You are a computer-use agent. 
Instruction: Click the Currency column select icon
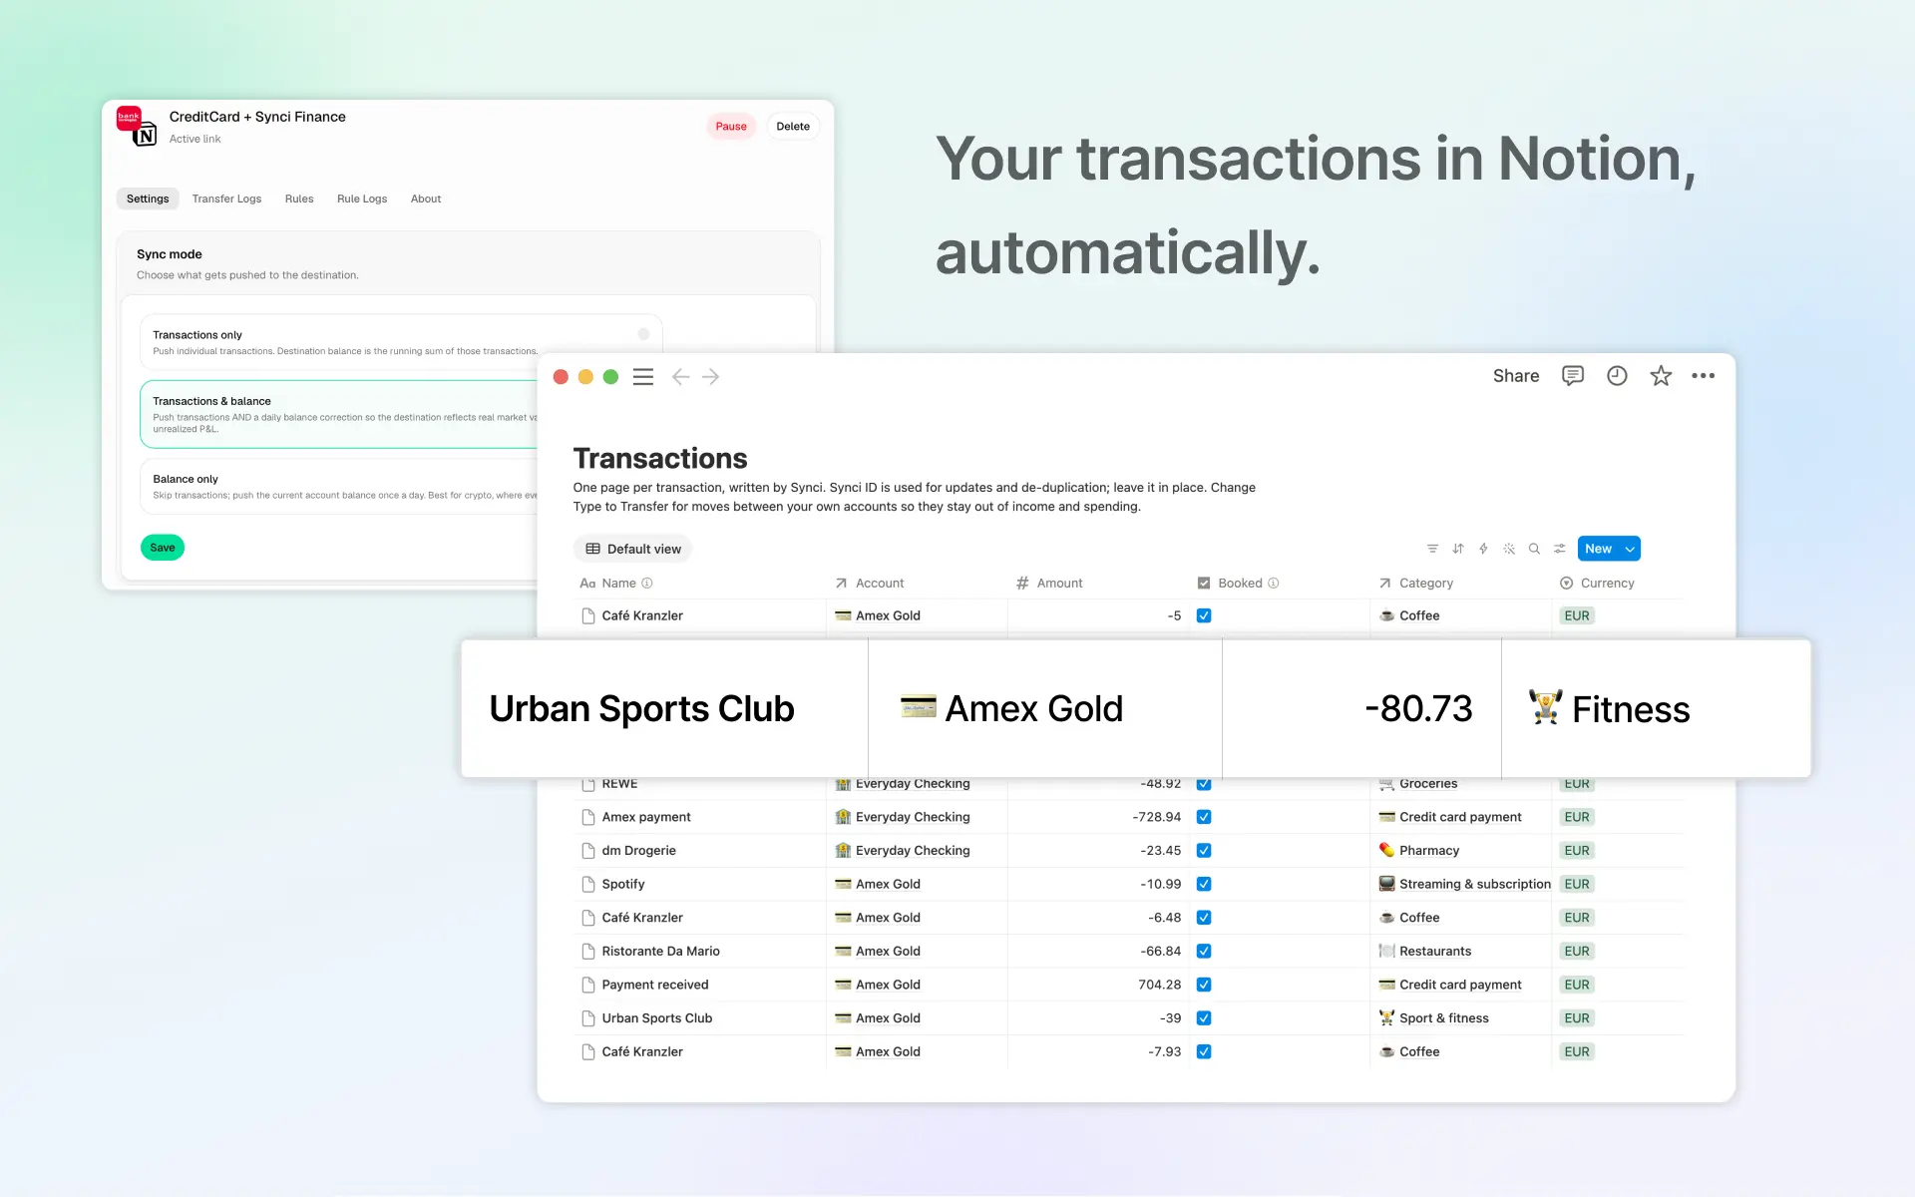(1566, 584)
